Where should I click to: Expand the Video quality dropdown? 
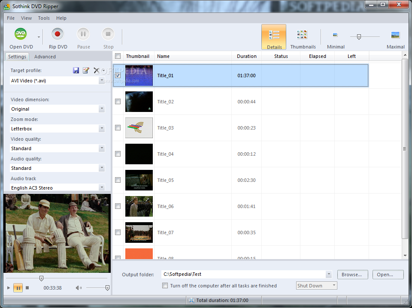click(x=102, y=148)
